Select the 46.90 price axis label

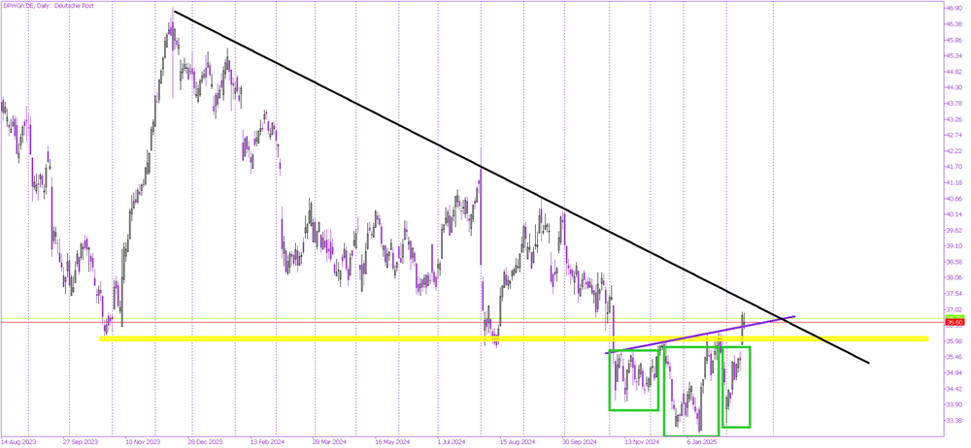pyautogui.click(x=954, y=9)
